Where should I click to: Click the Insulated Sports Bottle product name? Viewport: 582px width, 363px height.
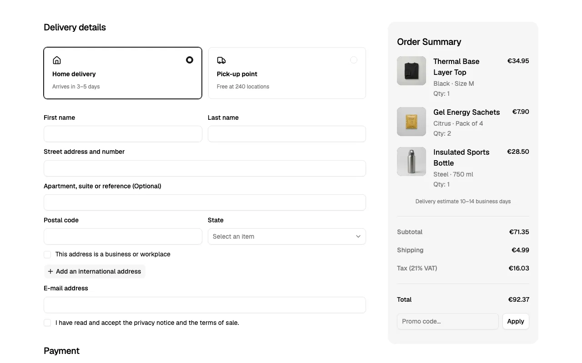(462, 157)
